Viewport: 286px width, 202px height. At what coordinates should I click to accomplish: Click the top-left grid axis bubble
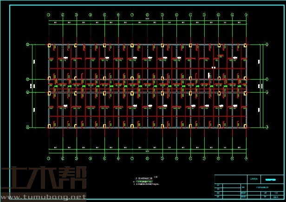(49, 15)
